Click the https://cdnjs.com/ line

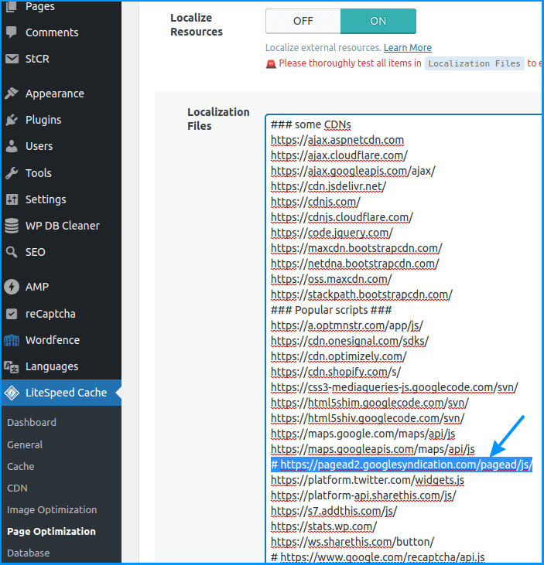point(316,203)
